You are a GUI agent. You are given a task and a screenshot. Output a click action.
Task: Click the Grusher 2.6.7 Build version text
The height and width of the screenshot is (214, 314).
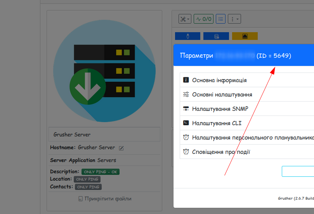(x=296, y=198)
